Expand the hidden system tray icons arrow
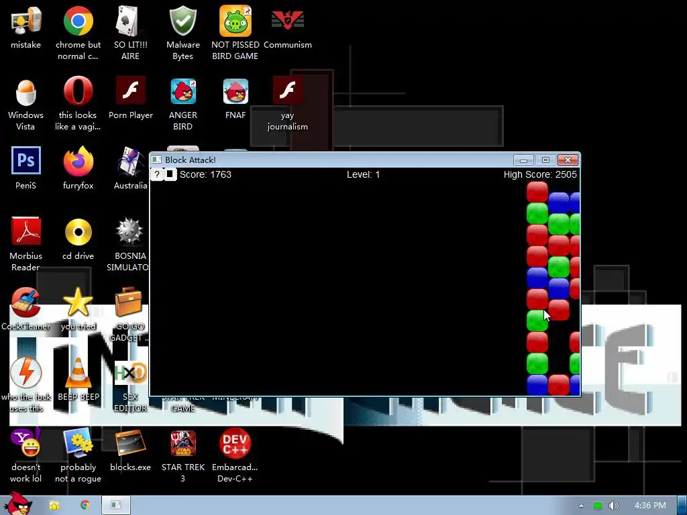Viewport: 687px width, 515px height. pyautogui.click(x=581, y=506)
